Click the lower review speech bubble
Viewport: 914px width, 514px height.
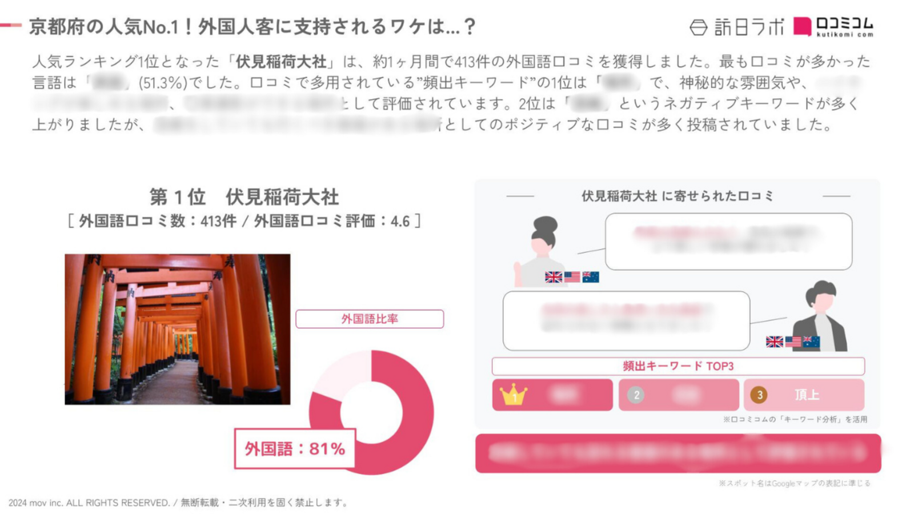(626, 321)
